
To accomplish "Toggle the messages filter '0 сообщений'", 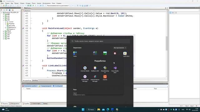I will (57, 86).
